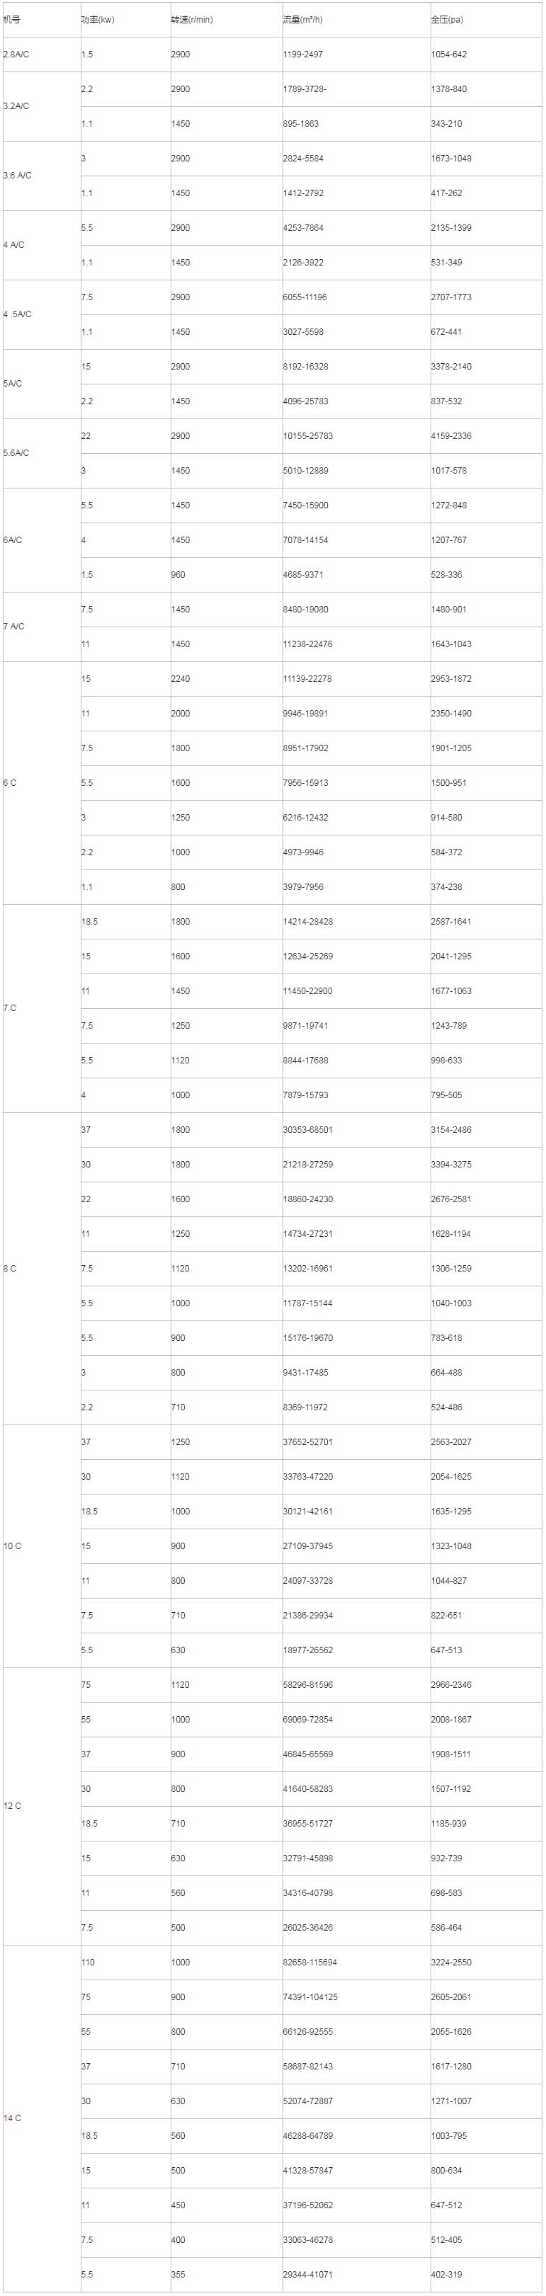Select the pressure cell 3224-2550
Viewport: 546px width, 2296px height.
click(x=451, y=1962)
